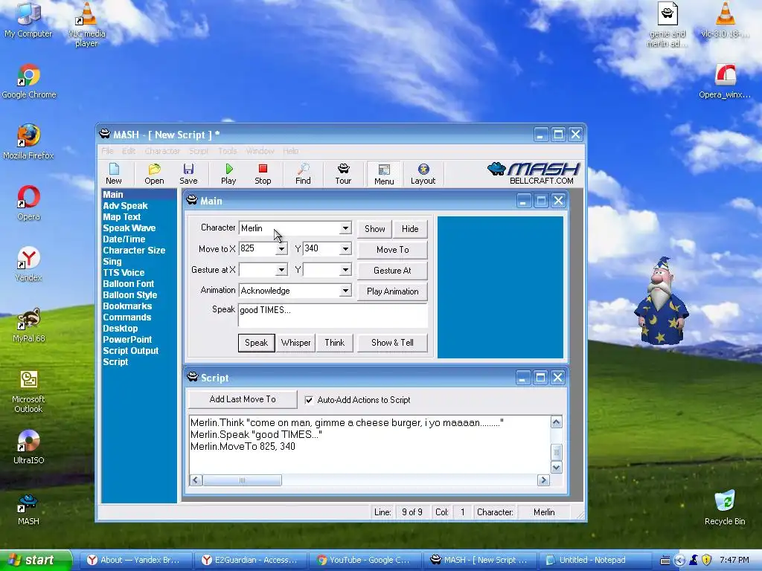This screenshot has width=762, height=571.
Task: Open the Layout toolbar option
Action: (423, 173)
